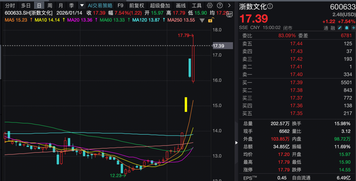The width and height of the screenshot is (356, 181).
Task: Click the cyan candlestick near 16.5
Action: point(190,68)
